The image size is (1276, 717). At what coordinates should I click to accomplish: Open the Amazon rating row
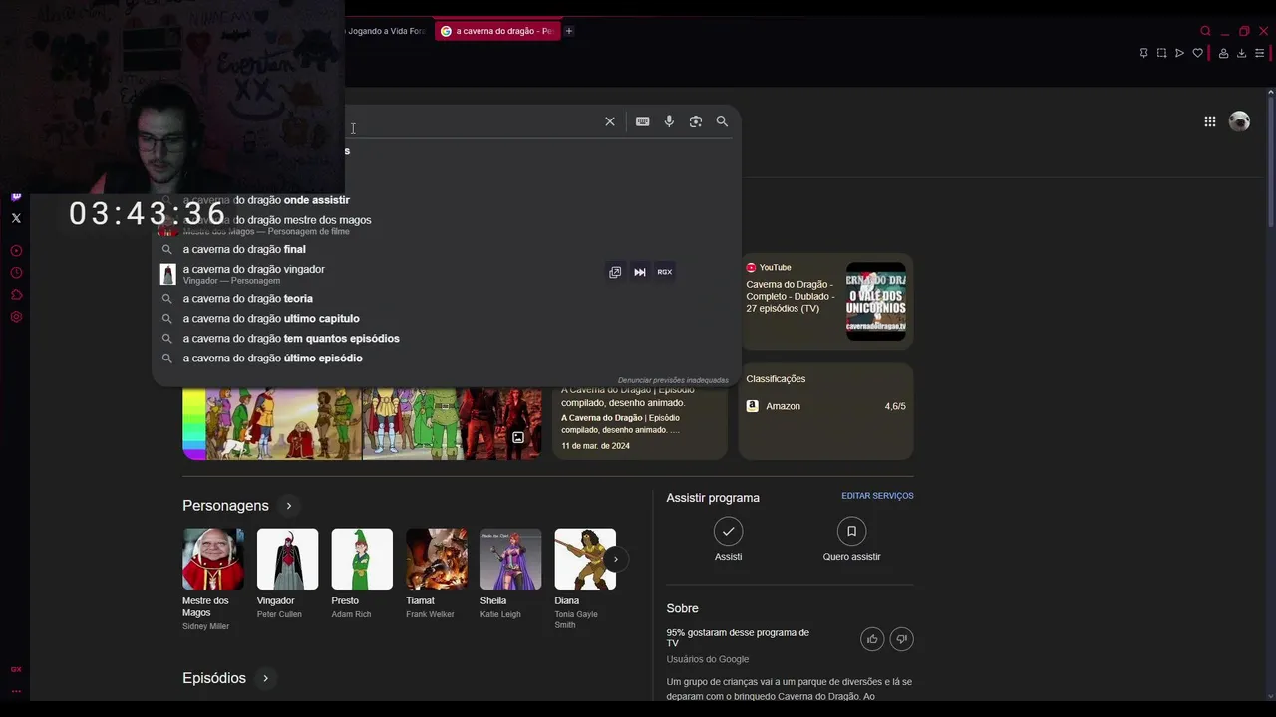(825, 406)
